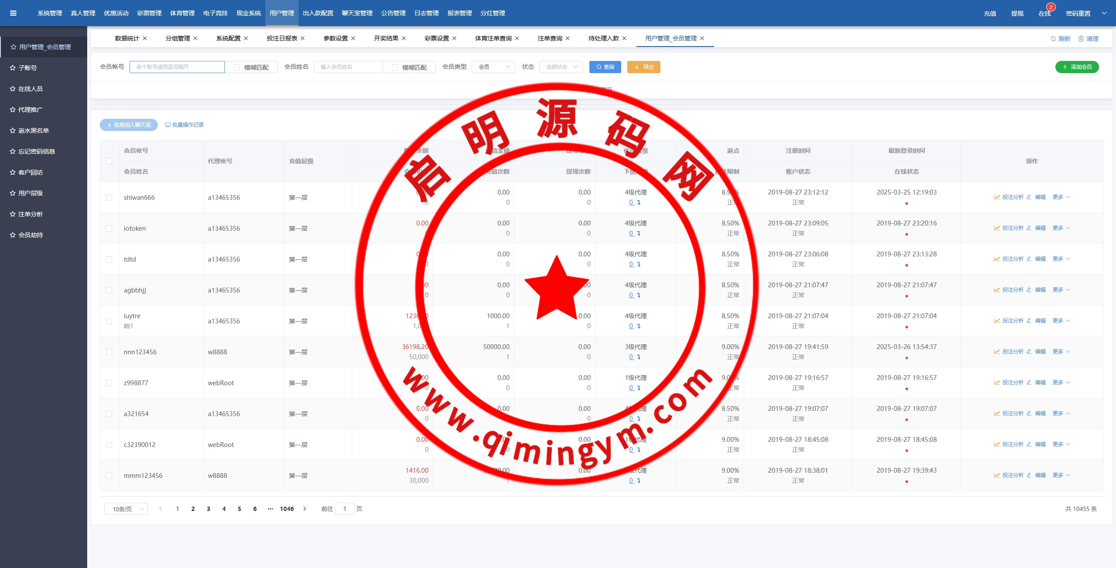Click star icon next to 在线人员 sidebar item
Viewport: 1116px width, 568px height.
(x=13, y=89)
